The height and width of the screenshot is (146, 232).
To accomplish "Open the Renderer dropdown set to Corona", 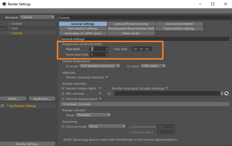I will pyautogui.click(x=38, y=17).
